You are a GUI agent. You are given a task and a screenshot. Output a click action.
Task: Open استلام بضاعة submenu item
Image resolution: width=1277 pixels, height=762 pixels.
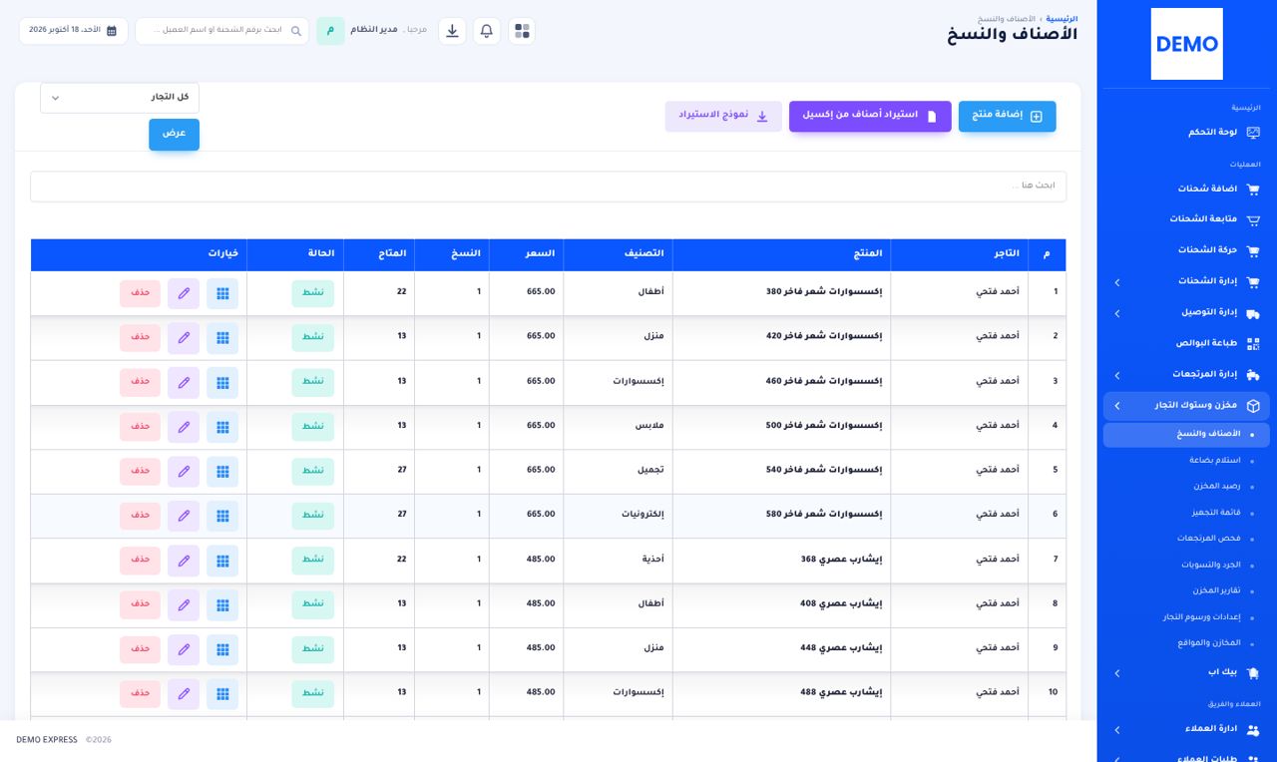(x=1215, y=461)
